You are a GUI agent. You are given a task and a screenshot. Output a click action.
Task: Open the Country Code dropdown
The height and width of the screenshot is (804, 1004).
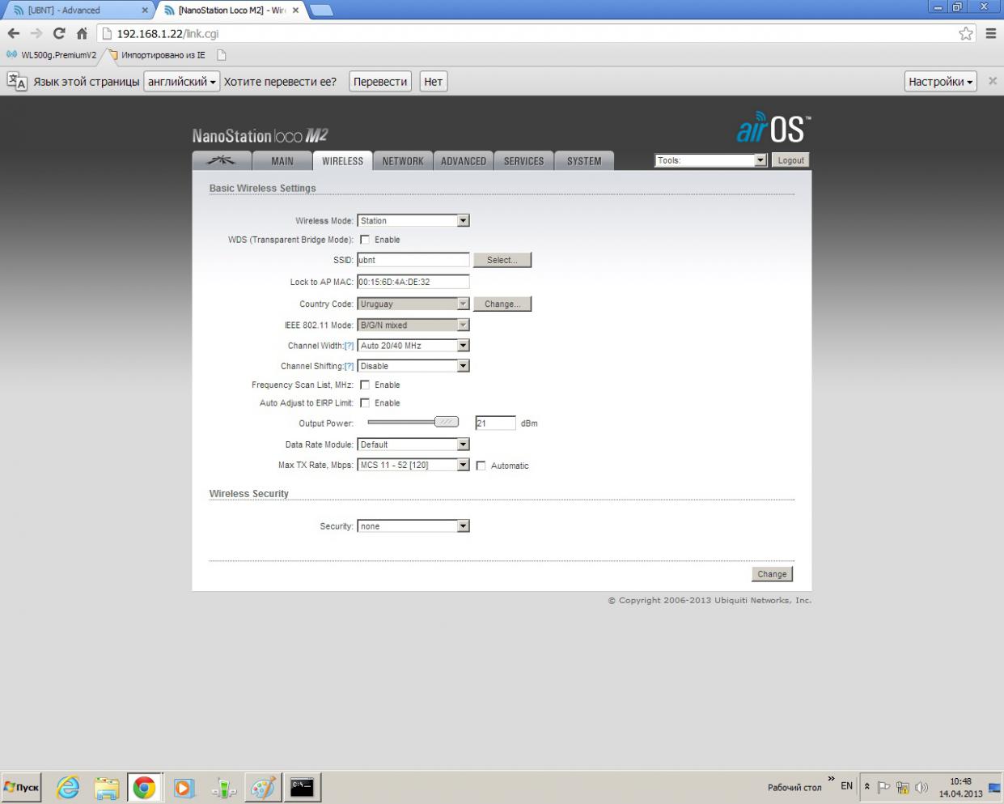413,304
